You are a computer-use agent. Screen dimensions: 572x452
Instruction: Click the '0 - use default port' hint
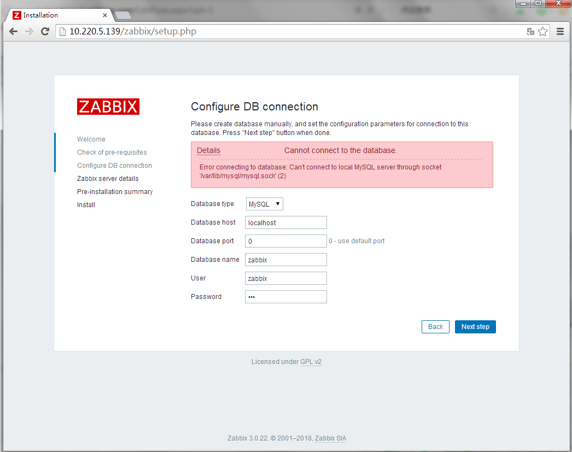(x=357, y=241)
